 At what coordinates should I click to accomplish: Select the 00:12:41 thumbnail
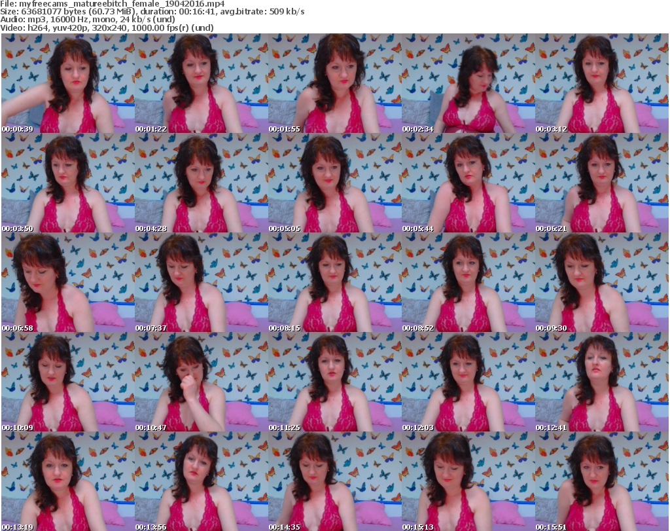602,382
